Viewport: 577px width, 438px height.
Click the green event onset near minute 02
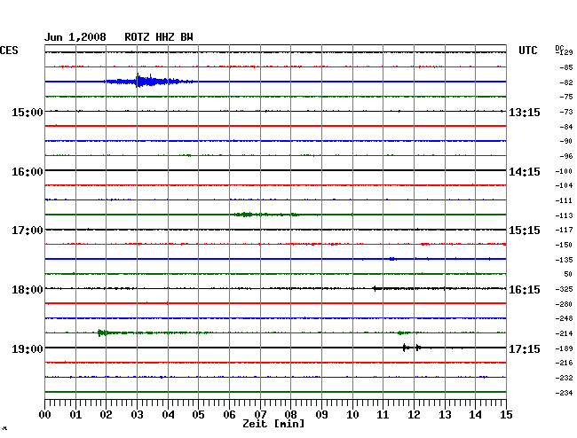pos(101,332)
